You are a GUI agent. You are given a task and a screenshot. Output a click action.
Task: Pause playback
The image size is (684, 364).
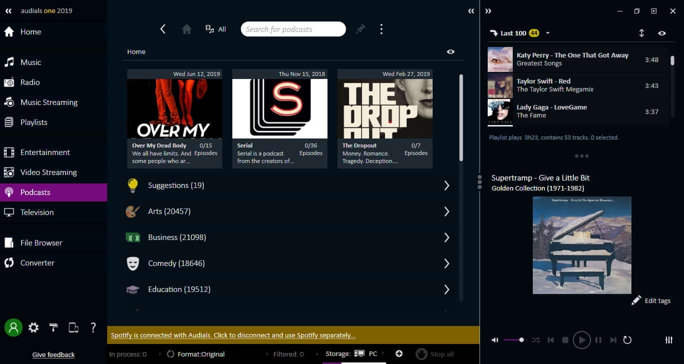click(598, 340)
